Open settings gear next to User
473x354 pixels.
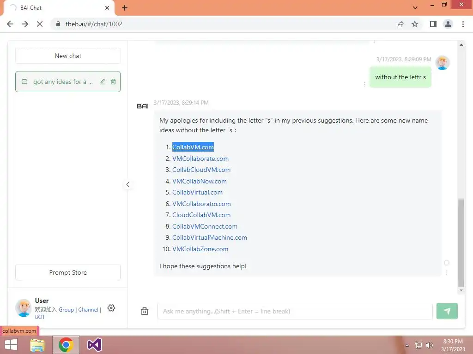point(111,308)
